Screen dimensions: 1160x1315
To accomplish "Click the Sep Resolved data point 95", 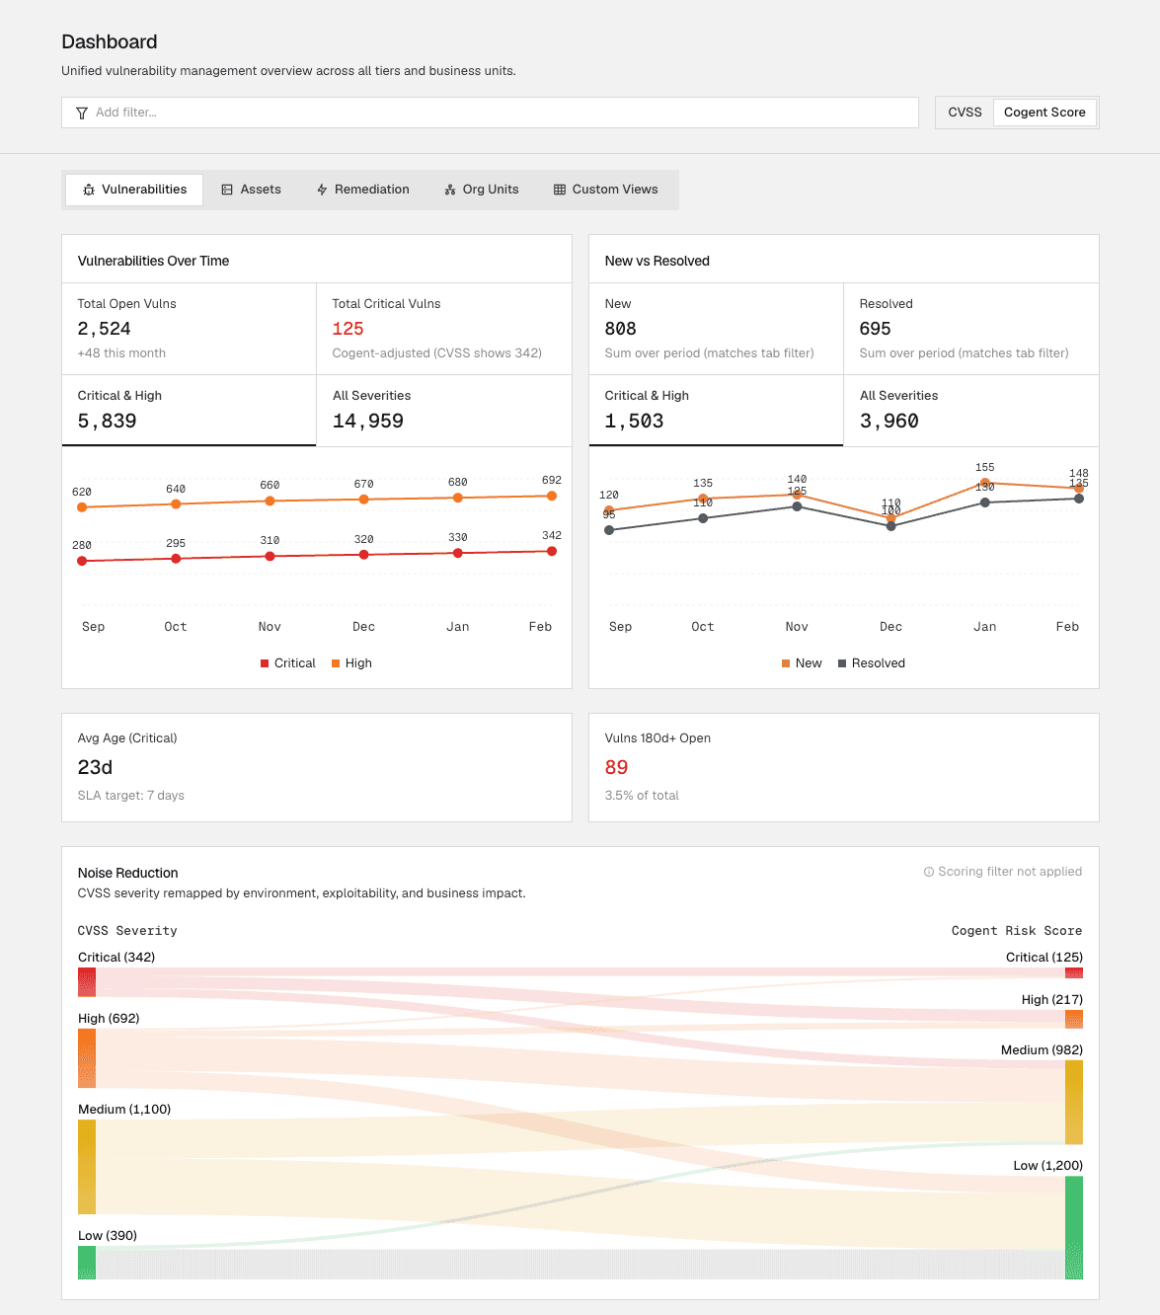I will (x=609, y=530).
